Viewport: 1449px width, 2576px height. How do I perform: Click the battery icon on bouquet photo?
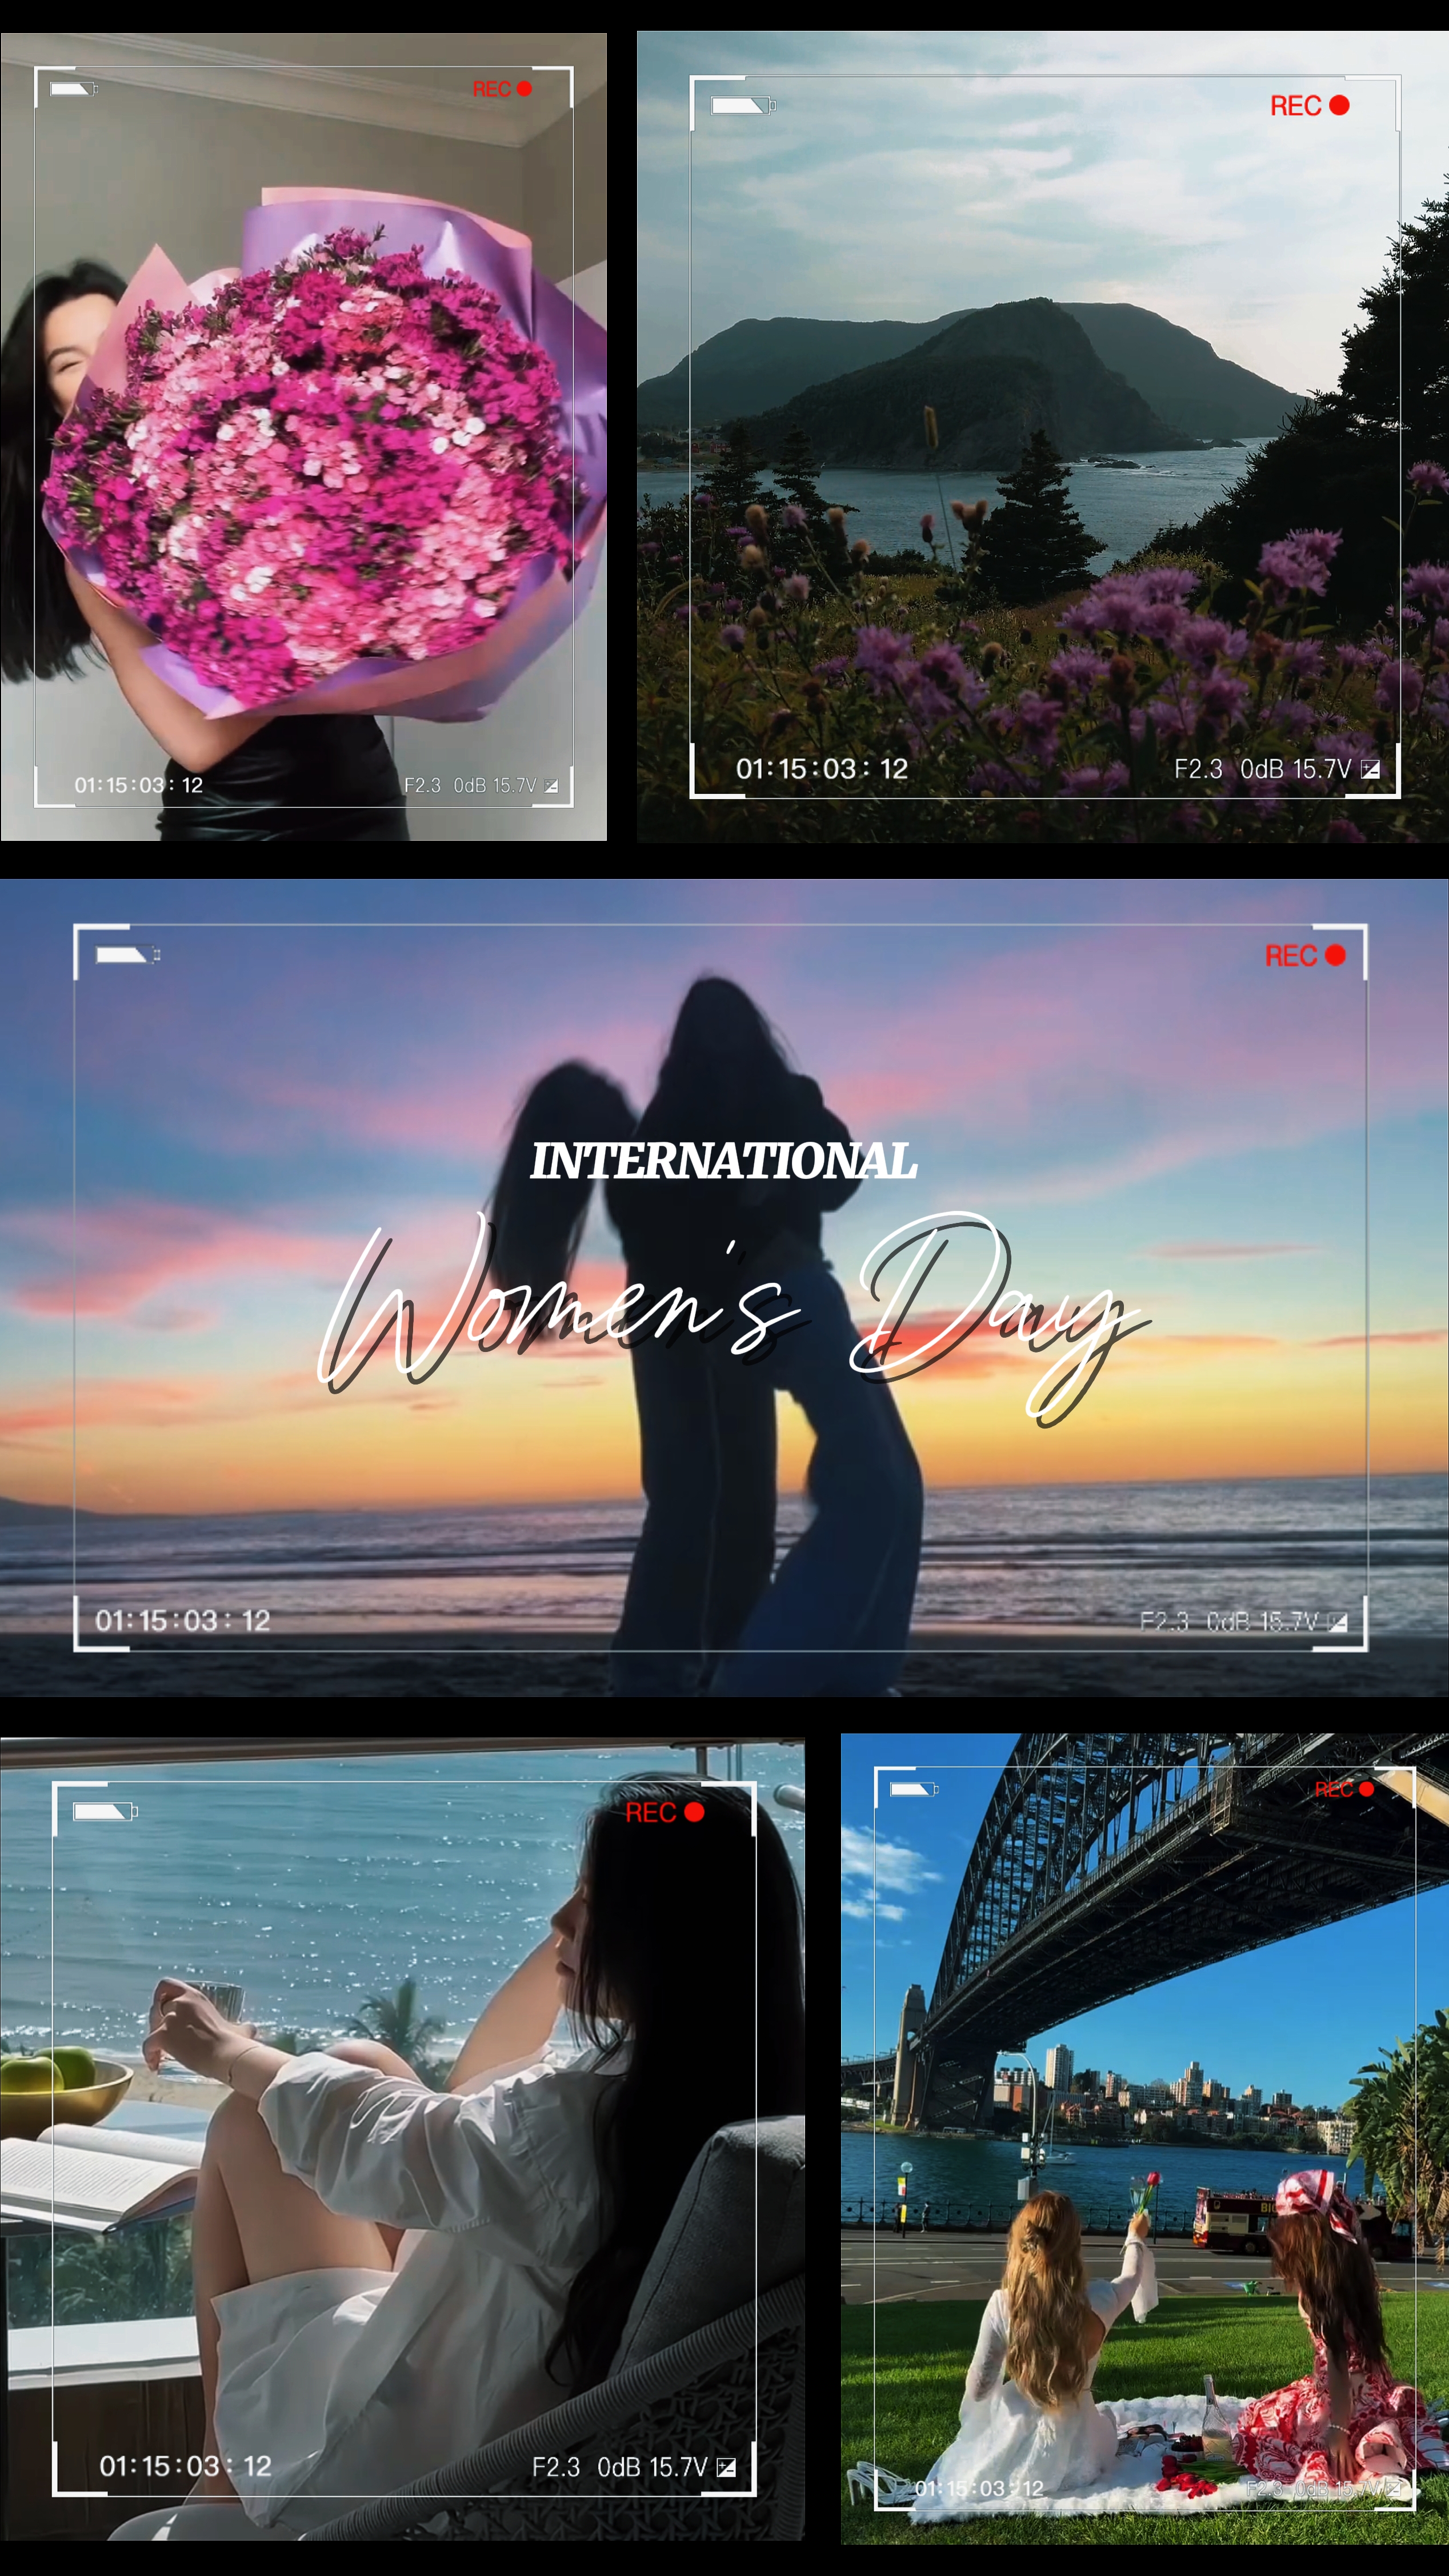pyautogui.click(x=73, y=89)
